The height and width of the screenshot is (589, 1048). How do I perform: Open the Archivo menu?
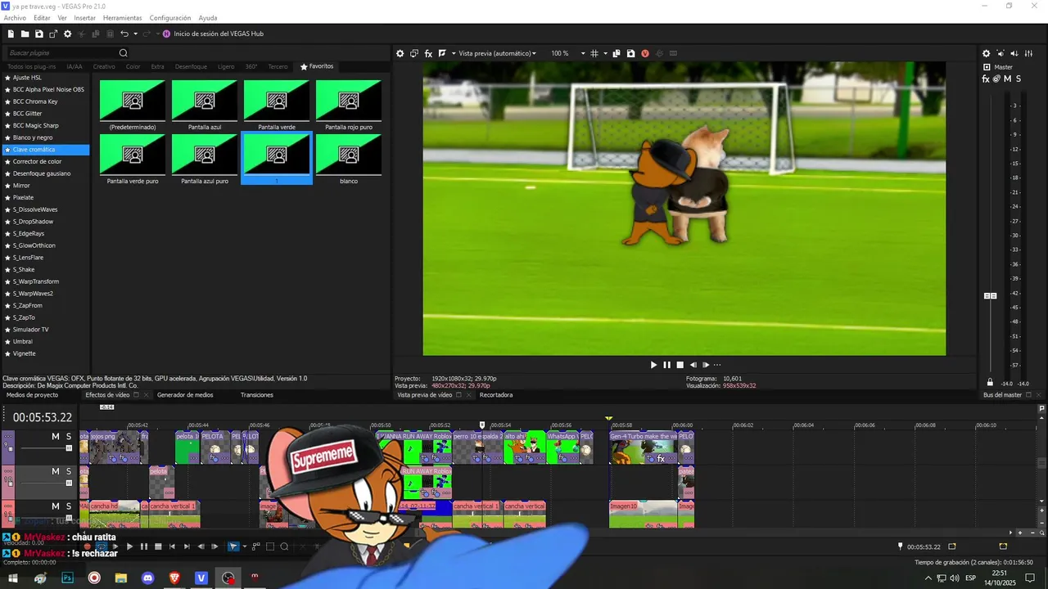pos(15,18)
